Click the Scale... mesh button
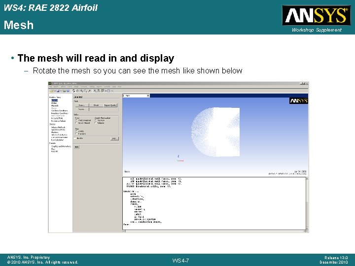The height and width of the screenshot is (266, 355). (82, 105)
